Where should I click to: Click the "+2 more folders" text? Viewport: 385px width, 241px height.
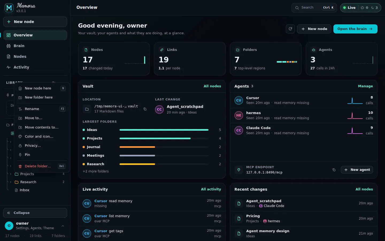[96, 171]
